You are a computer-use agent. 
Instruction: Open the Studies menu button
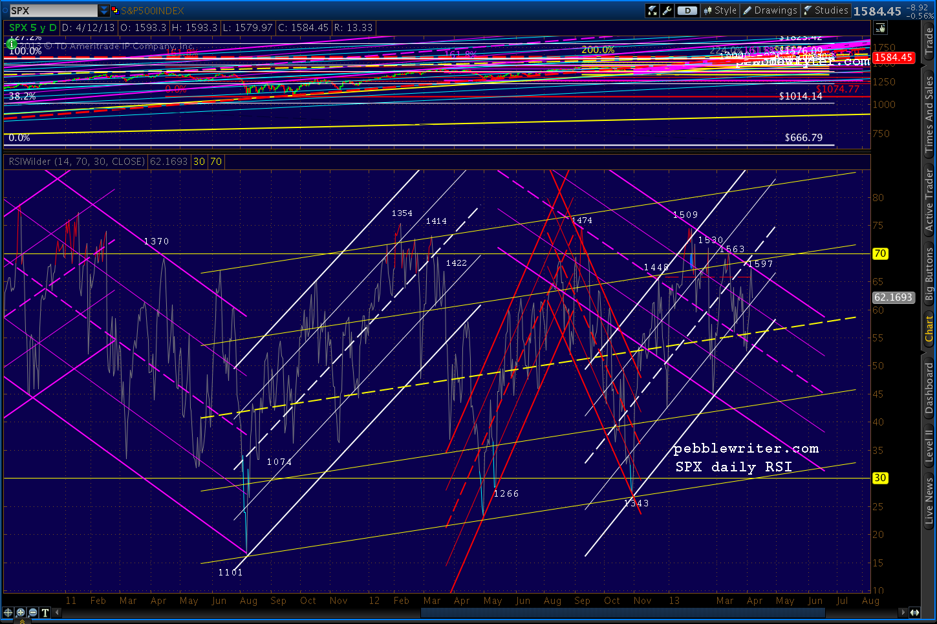click(826, 10)
